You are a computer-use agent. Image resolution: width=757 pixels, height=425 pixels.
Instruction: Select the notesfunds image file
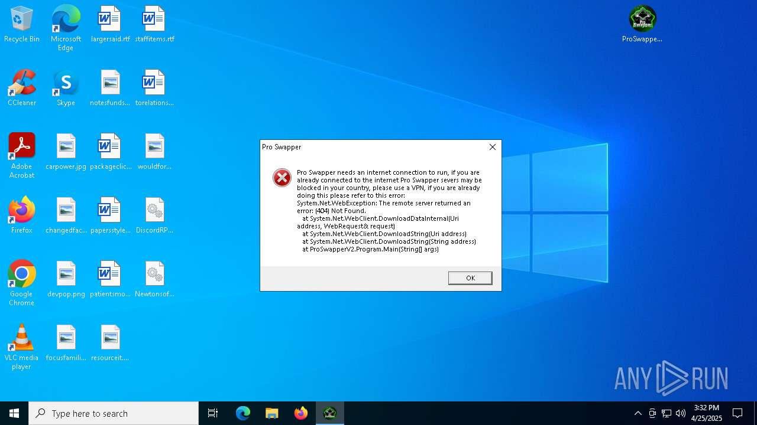111,88
